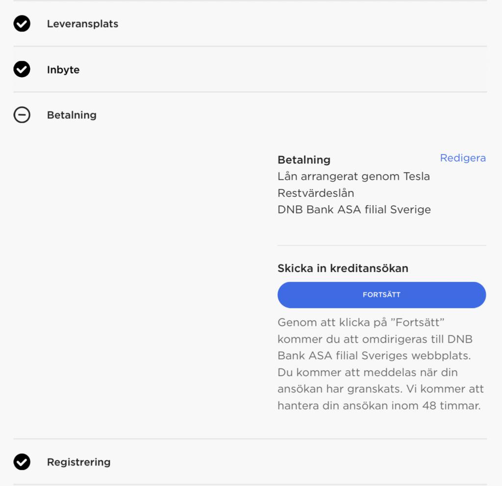Click the checkmark icon beside Registrering

[22, 462]
